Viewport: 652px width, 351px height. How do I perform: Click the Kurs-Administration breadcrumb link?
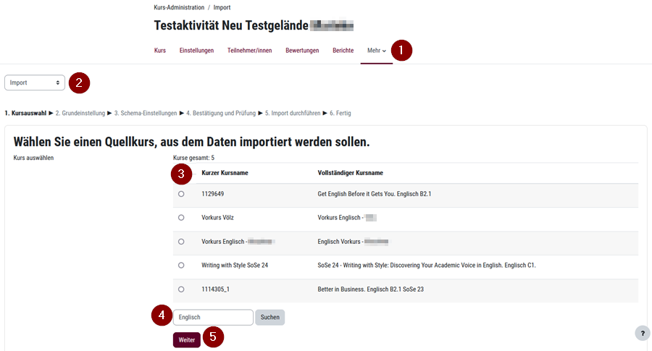(x=179, y=7)
